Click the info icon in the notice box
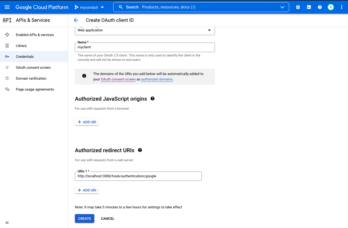The width and height of the screenshot is (348, 228). click(84, 76)
